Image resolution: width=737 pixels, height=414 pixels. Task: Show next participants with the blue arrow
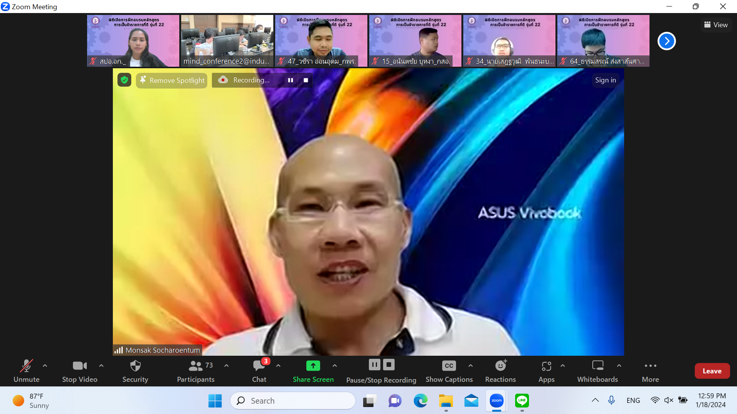(666, 41)
